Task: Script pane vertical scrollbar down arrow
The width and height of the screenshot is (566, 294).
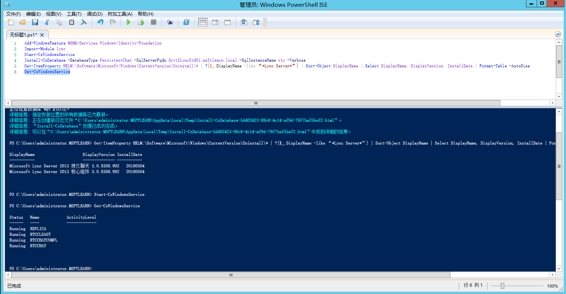Action: click(x=559, y=96)
